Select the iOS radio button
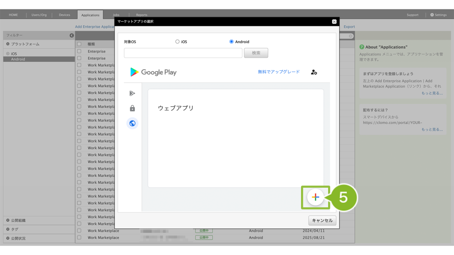 [x=177, y=42]
